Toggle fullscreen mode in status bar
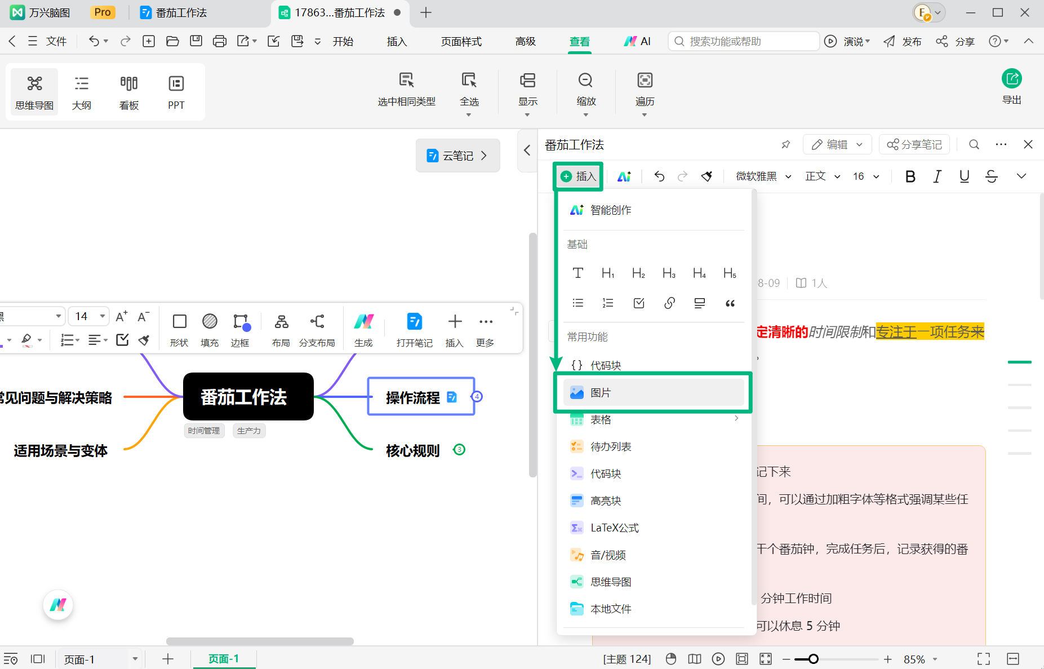1044x669 pixels. coord(984,659)
